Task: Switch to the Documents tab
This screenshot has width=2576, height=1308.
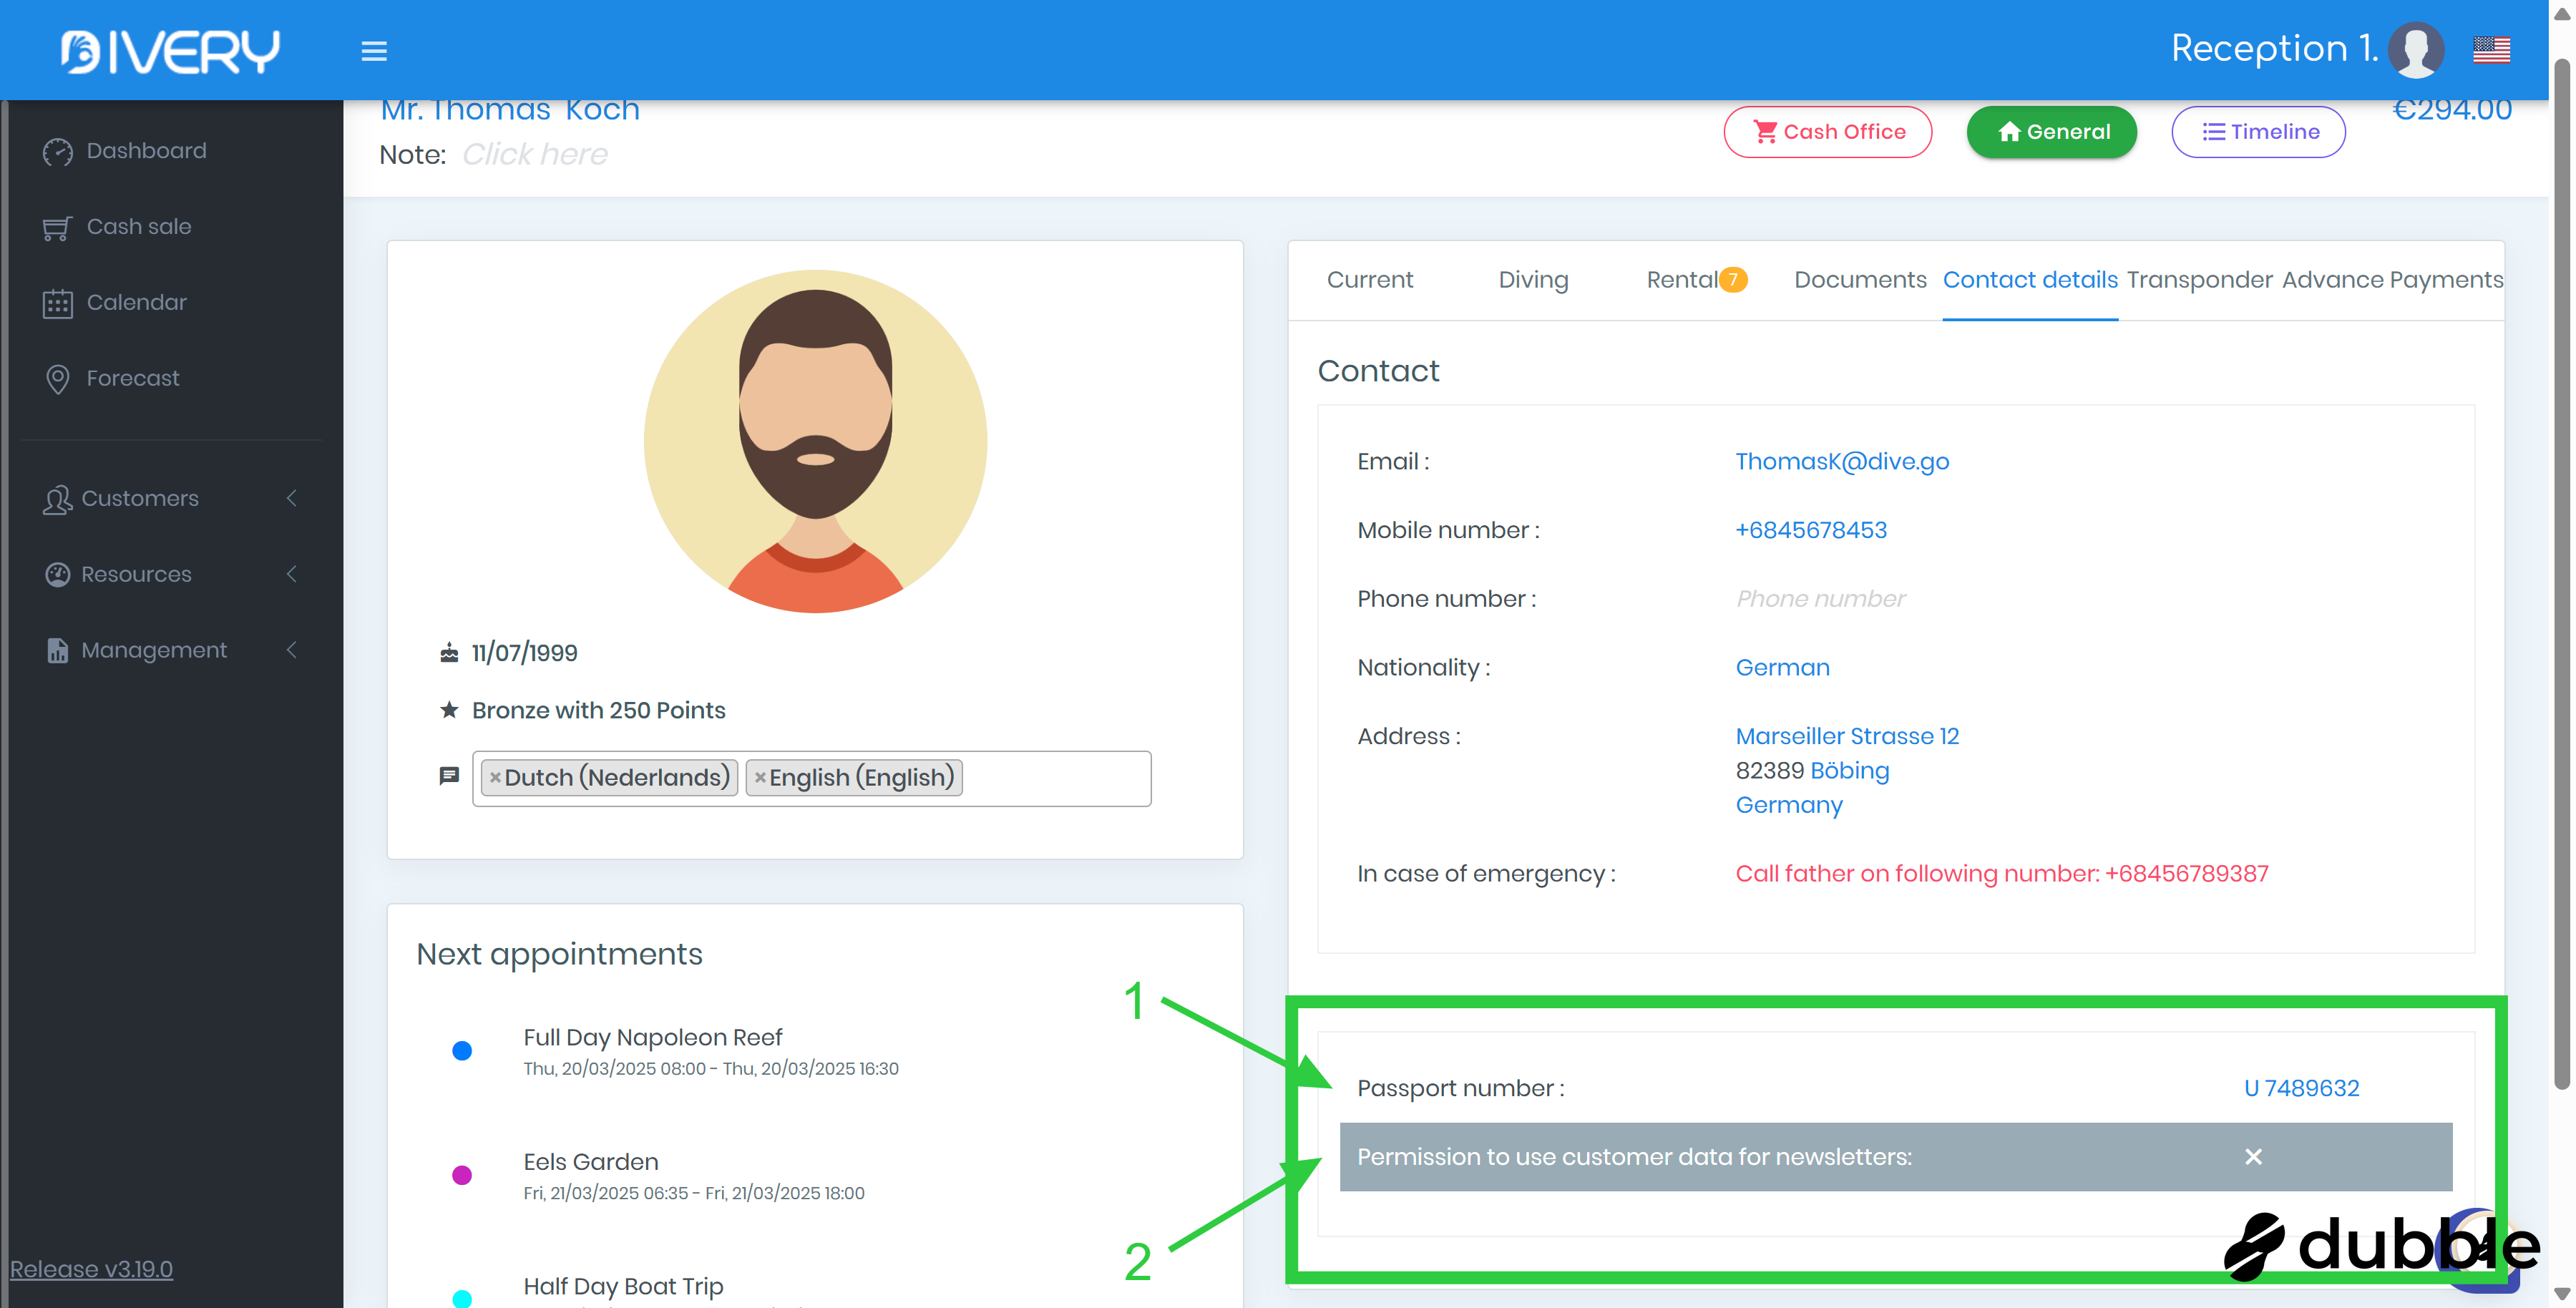Action: pos(1859,280)
